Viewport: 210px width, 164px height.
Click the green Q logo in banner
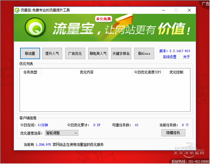click(35, 27)
